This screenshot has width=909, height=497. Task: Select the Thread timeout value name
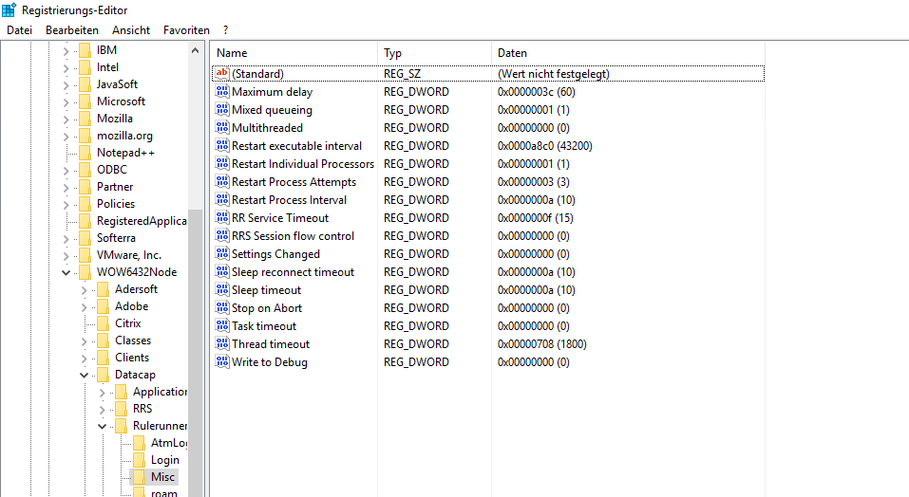click(271, 343)
